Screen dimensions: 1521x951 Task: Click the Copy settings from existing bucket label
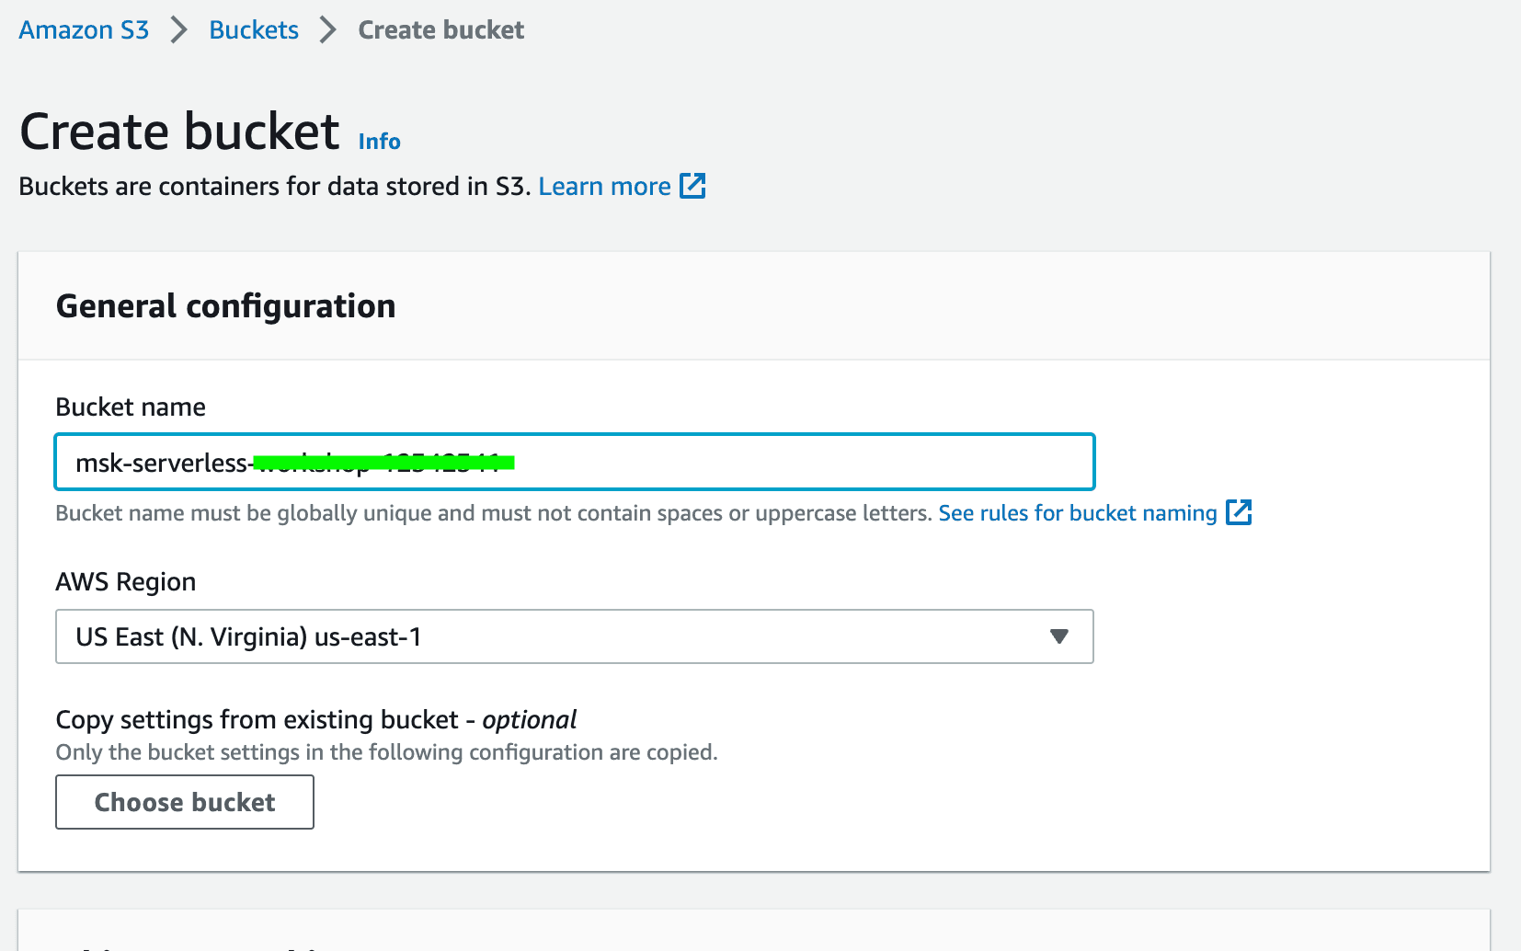(316, 720)
